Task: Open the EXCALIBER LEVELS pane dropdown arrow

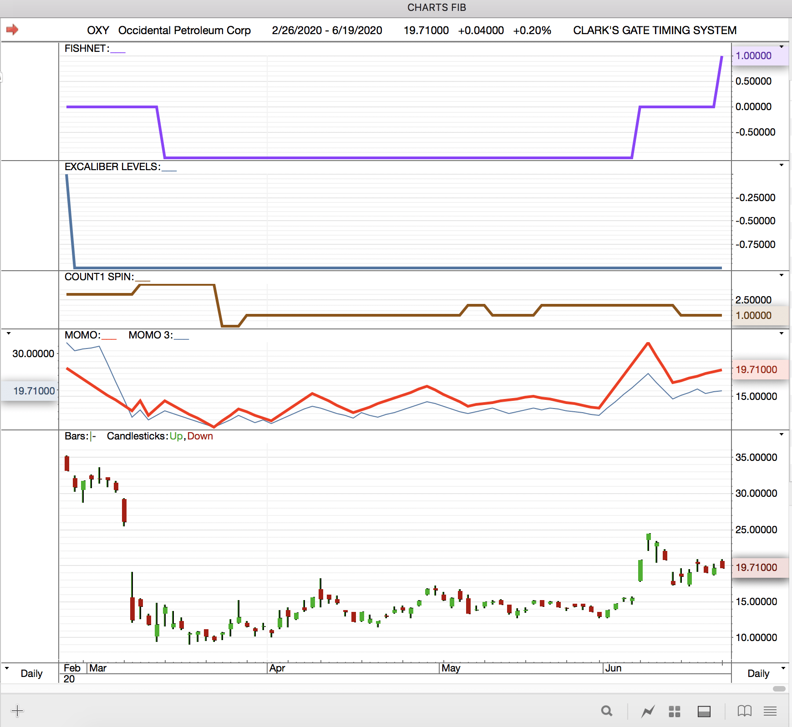Action: point(782,165)
